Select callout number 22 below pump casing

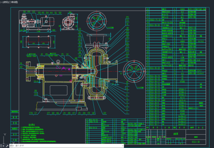pos(104,113)
